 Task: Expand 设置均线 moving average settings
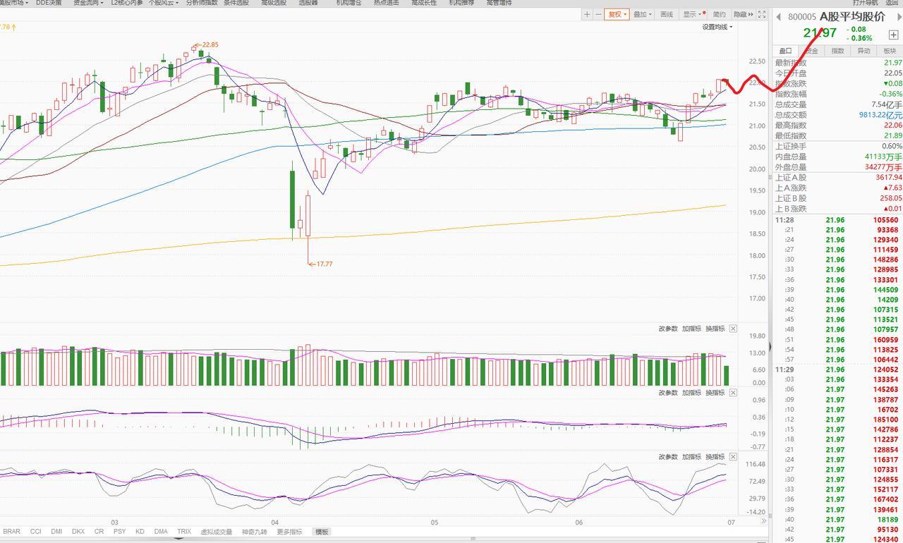click(717, 27)
